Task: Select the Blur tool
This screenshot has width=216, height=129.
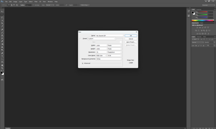Action: coord(2,47)
